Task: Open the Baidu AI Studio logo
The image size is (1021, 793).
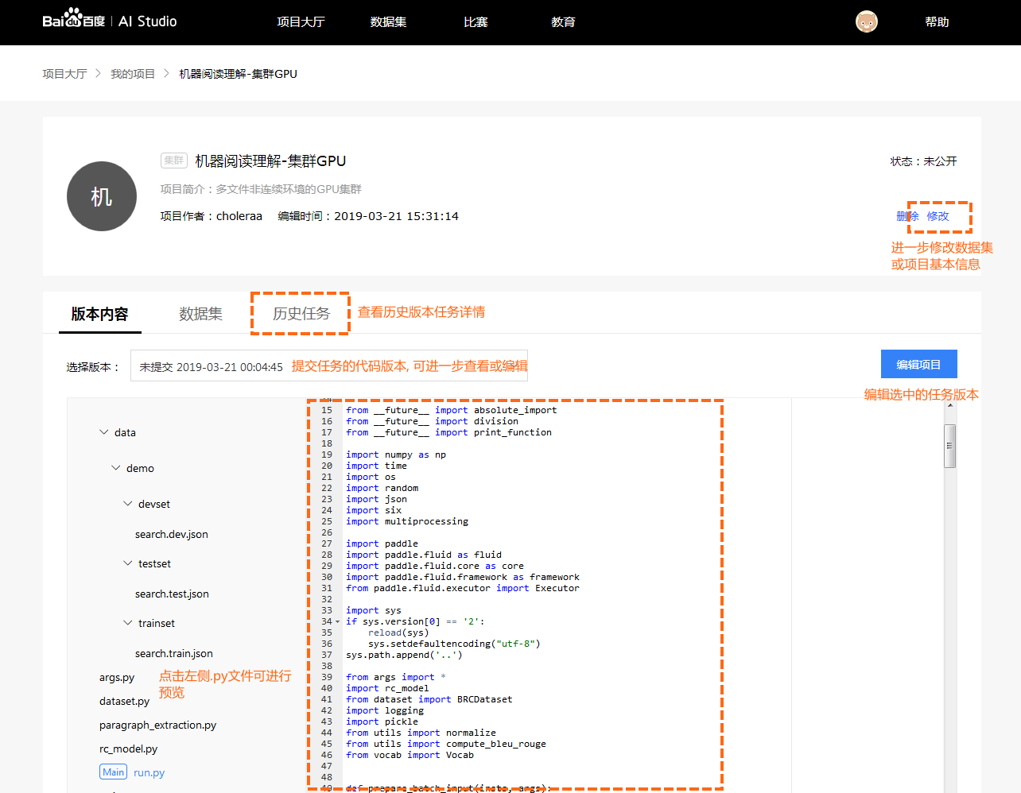Action: 110,21
